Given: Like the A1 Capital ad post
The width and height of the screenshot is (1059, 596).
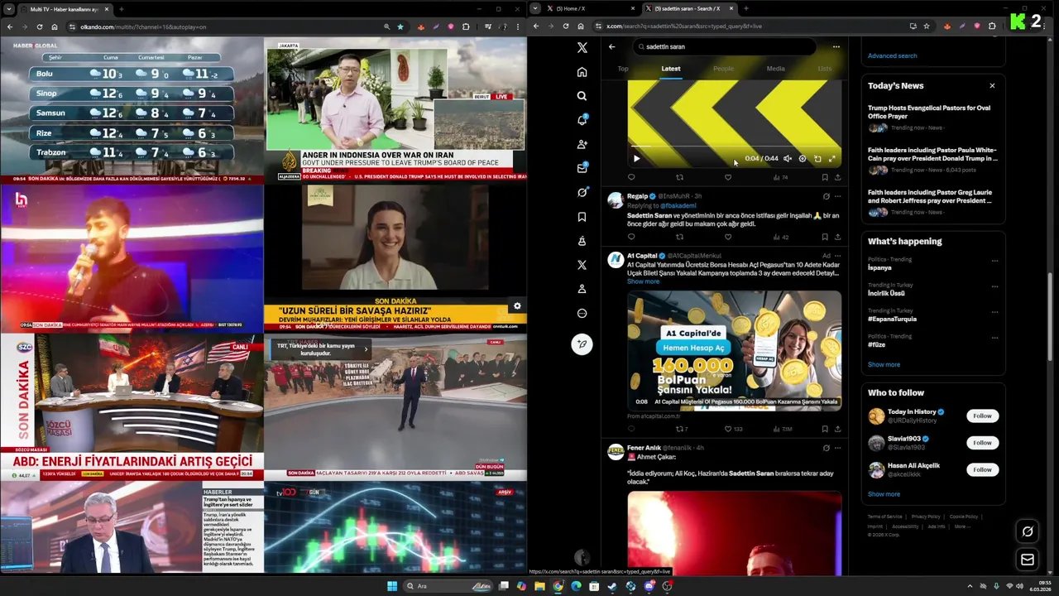Looking at the screenshot, I should (728, 429).
